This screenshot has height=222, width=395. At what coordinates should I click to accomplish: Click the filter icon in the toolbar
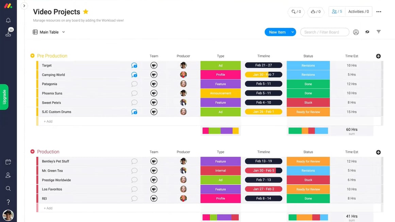click(x=378, y=32)
